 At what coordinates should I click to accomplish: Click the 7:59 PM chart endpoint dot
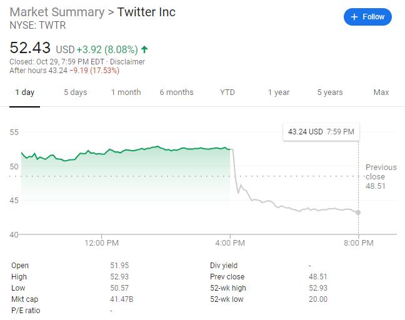tap(358, 212)
